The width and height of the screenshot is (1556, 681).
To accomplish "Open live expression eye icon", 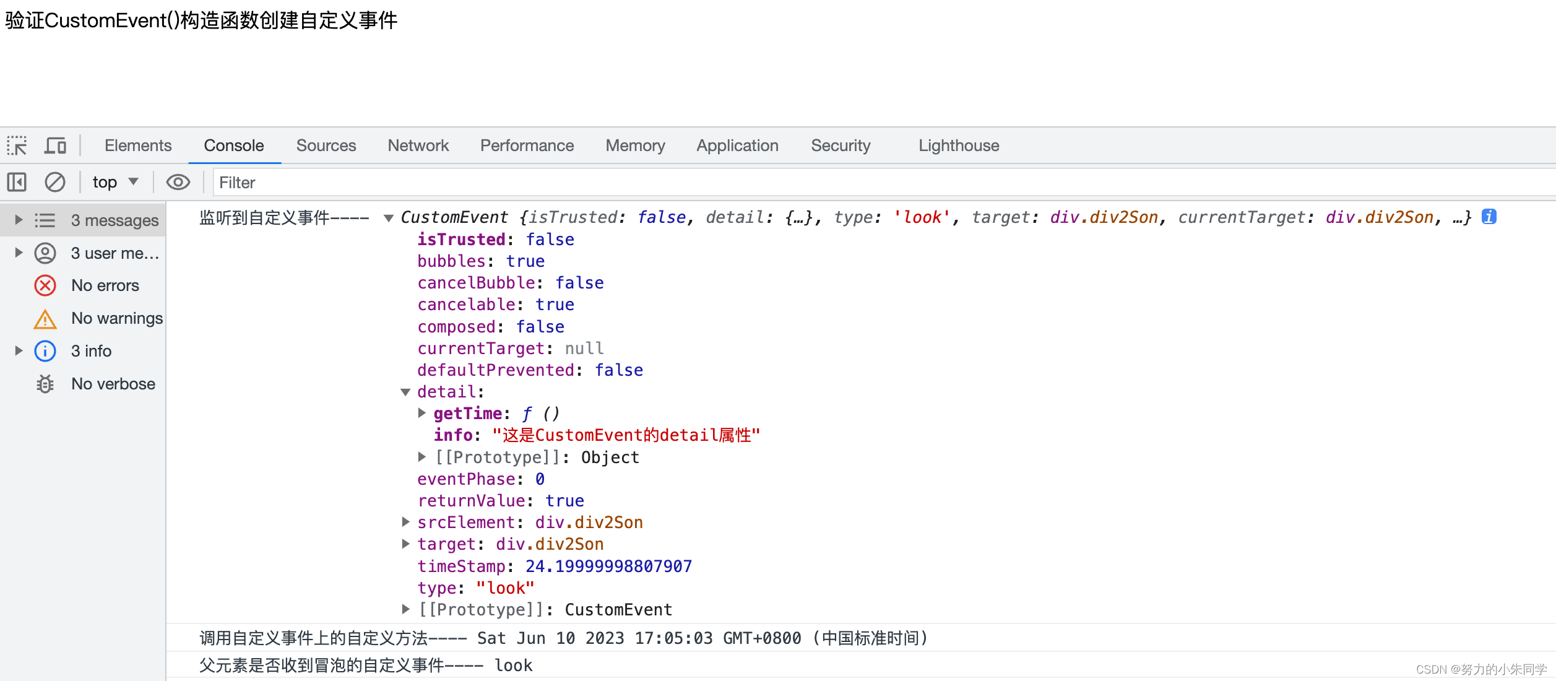I will [x=178, y=183].
